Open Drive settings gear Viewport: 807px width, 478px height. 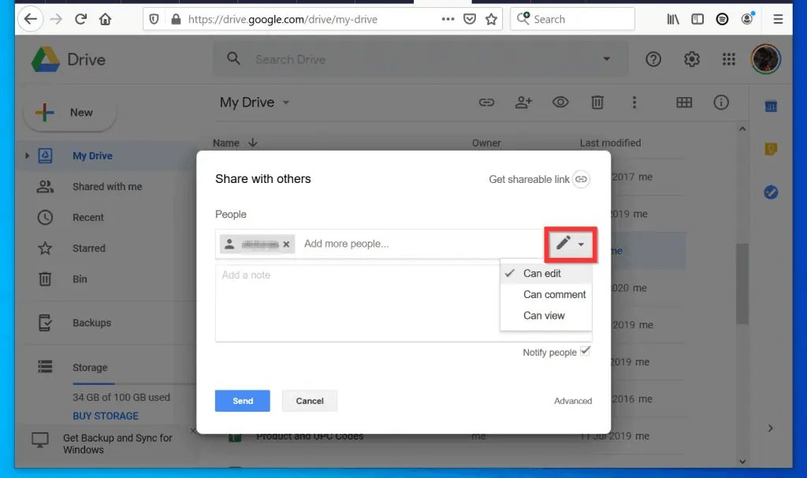[x=691, y=59]
